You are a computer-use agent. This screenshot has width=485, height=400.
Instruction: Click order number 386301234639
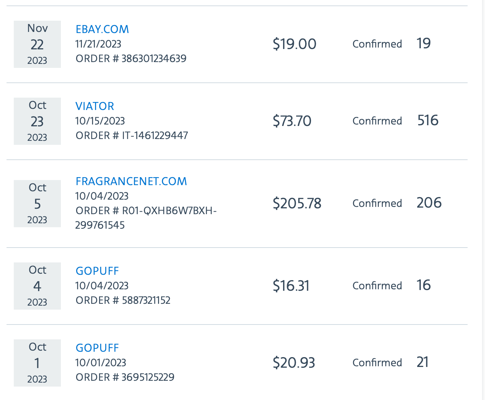(x=131, y=58)
